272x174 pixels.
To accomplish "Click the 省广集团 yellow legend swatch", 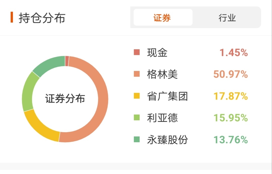I will click(x=137, y=96).
